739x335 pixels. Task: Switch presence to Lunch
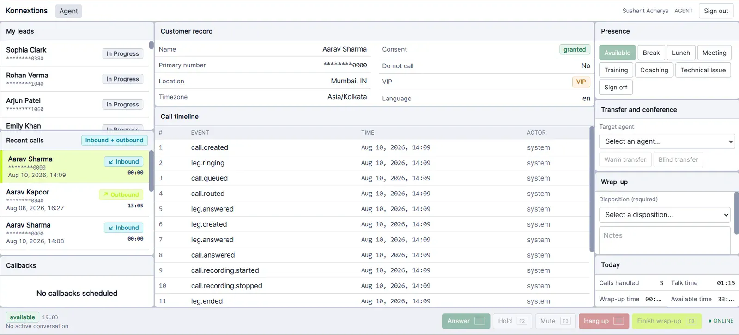[x=681, y=53]
